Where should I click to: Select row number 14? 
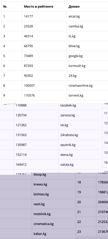[x=106, y=143]
